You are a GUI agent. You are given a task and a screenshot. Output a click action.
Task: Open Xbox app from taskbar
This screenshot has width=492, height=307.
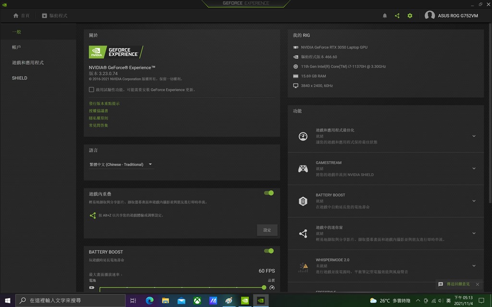[197, 301]
